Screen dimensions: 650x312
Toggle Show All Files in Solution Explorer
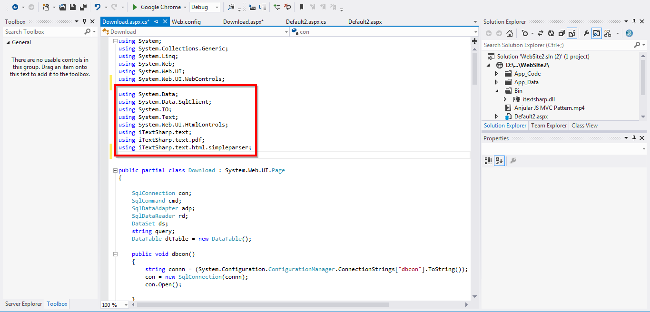(x=572, y=33)
